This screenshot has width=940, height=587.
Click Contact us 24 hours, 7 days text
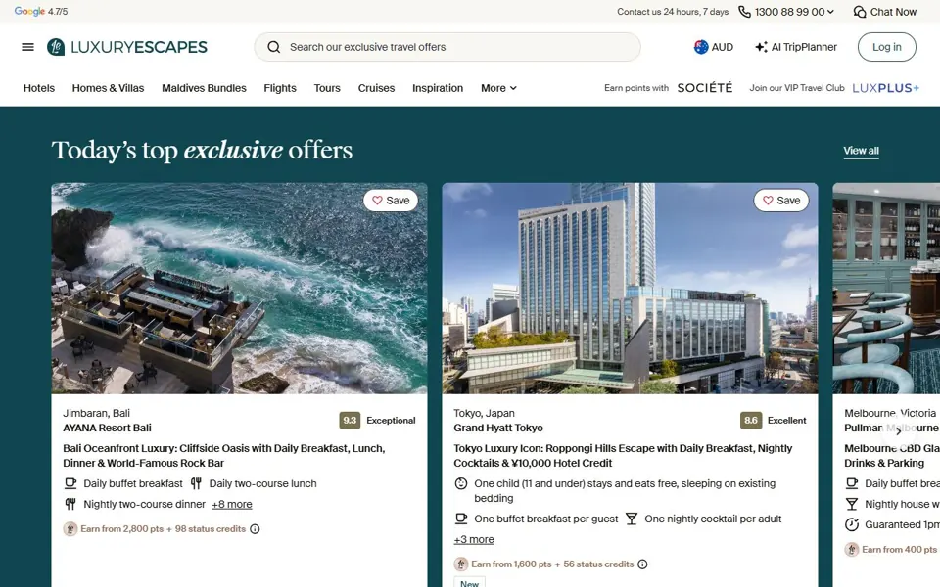pyautogui.click(x=673, y=12)
